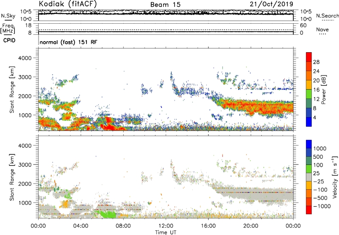Select 'normal (fast) 151 RF' text

69,42
